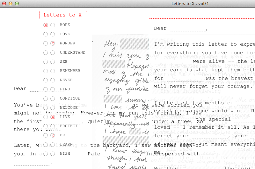The image size is (255, 169).
Task: Toggle off the marked second radio for LIVE
Action: tap(53, 117)
